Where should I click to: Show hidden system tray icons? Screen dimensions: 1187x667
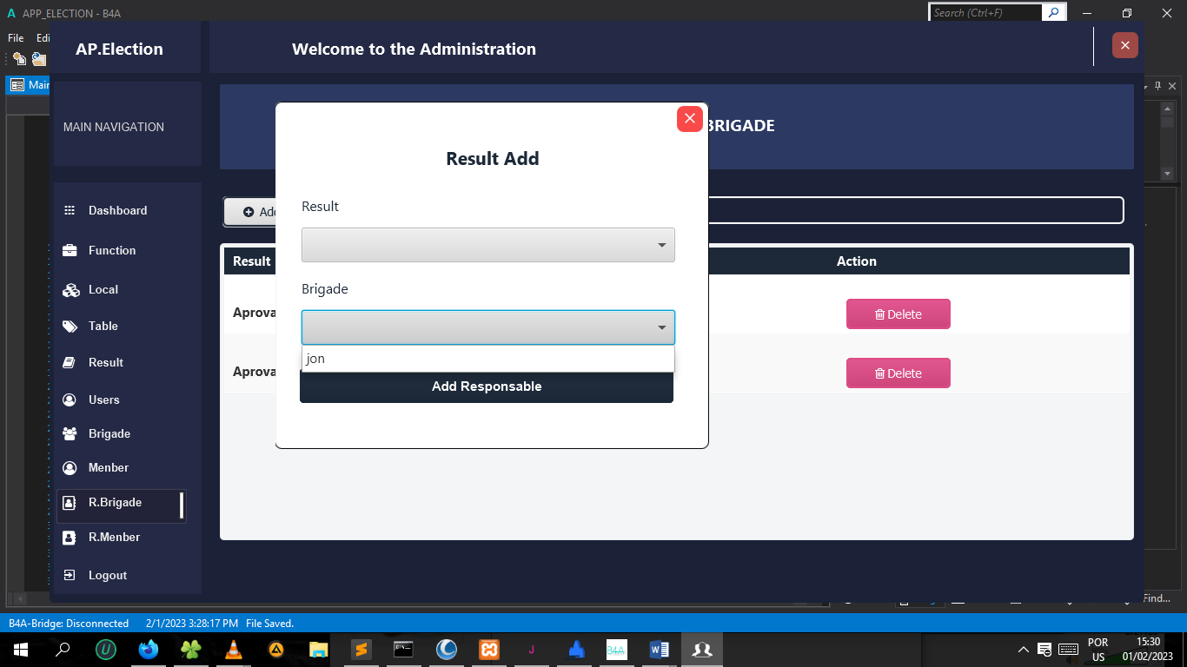[1024, 650]
